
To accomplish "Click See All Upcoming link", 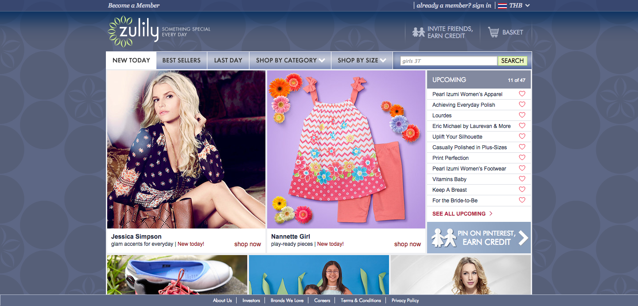I will click(x=459, y=213).
